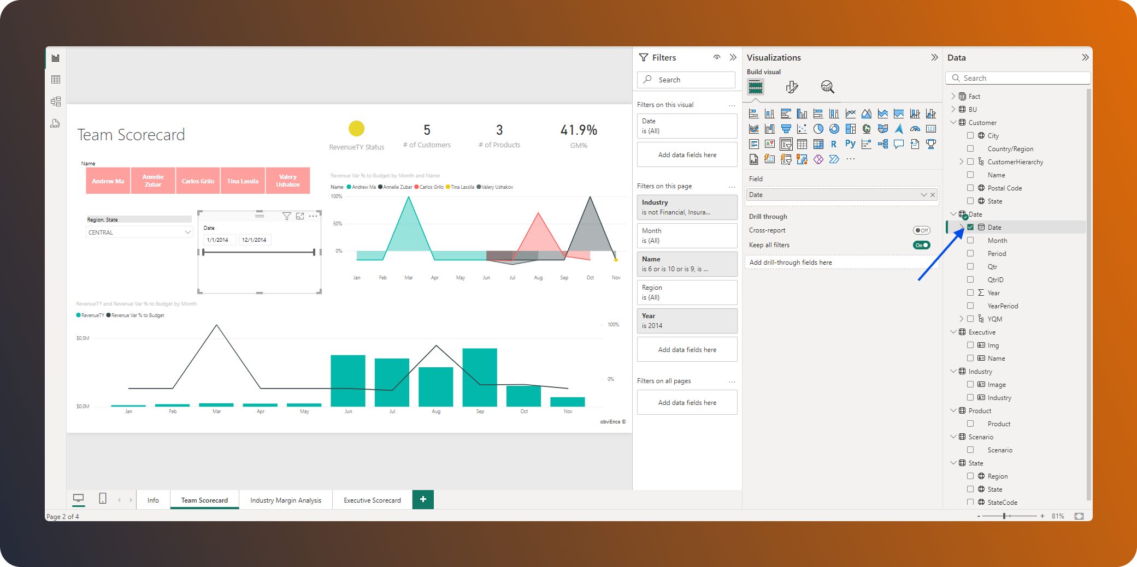Check the Month checkbox under Date table
Screen dimensions: 1137x567
[971, 240]
